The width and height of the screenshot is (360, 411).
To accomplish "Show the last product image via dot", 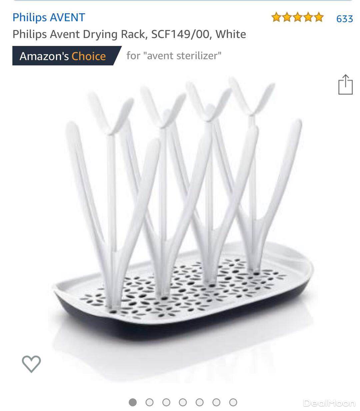I will (x=233, y=402).
